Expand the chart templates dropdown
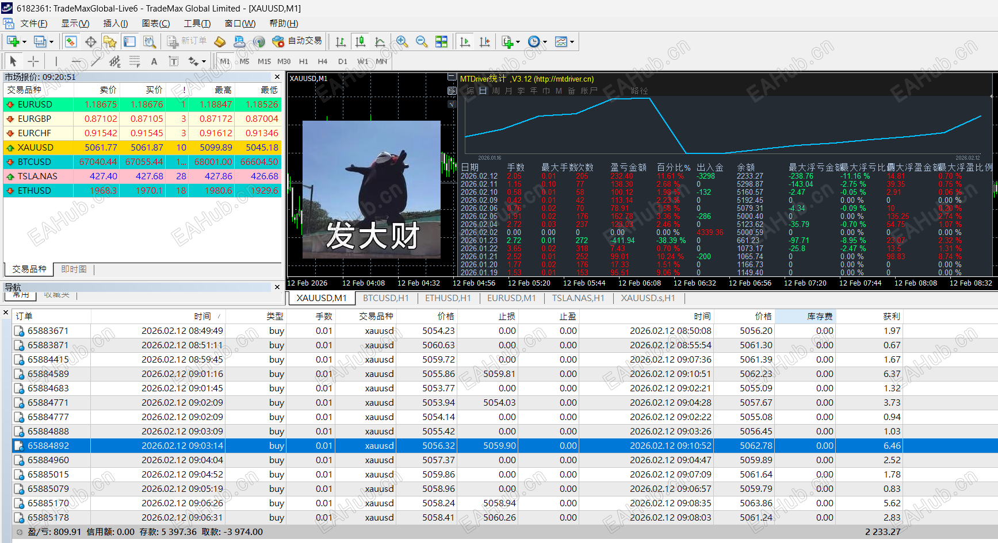The width and height of the screenshot is (998, 543). pyautogui.click(x=572, y=42)
